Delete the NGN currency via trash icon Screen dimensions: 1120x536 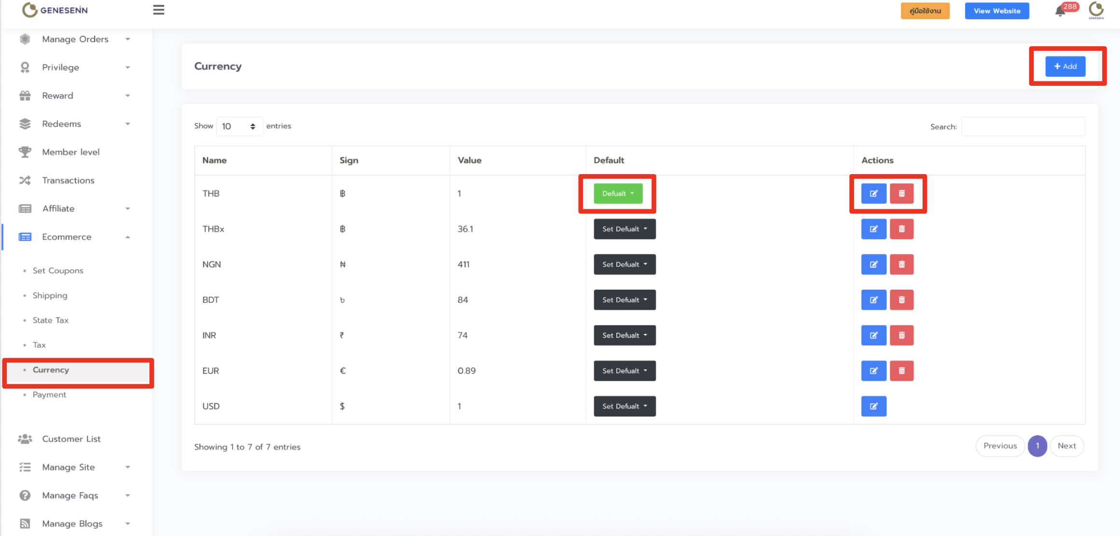(x=901, y=265)
